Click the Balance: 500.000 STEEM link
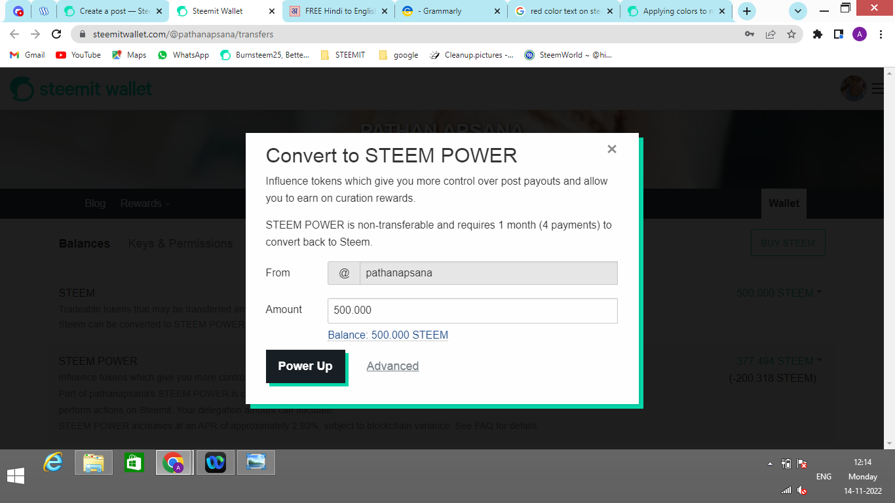The image size is (895, 503). pos(387,335)
